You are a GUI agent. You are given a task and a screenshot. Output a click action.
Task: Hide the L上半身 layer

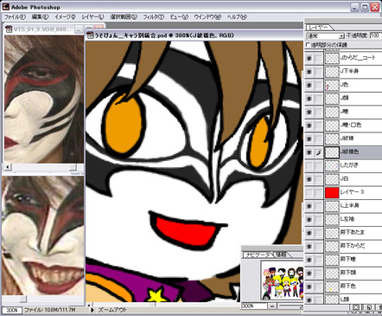[x=309, y=206]
